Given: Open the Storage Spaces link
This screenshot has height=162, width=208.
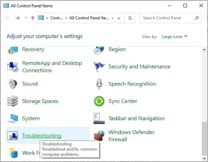Looking at the screenshot, I should click(x=40, y=101).
